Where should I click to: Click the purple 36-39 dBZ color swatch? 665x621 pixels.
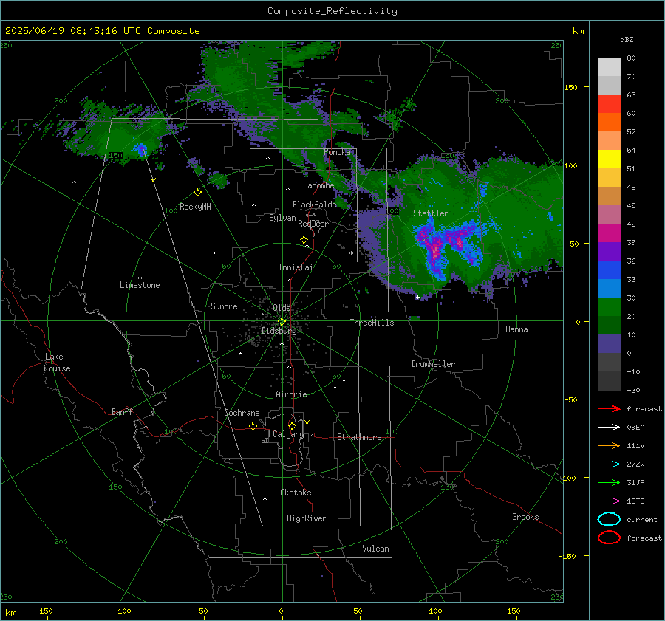point(609,252)
